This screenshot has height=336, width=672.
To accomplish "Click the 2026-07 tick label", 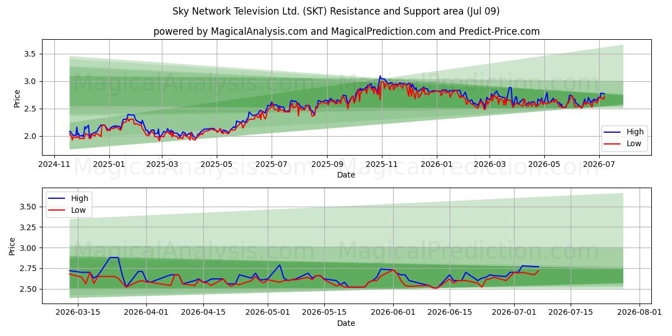I will coord(599,164).
